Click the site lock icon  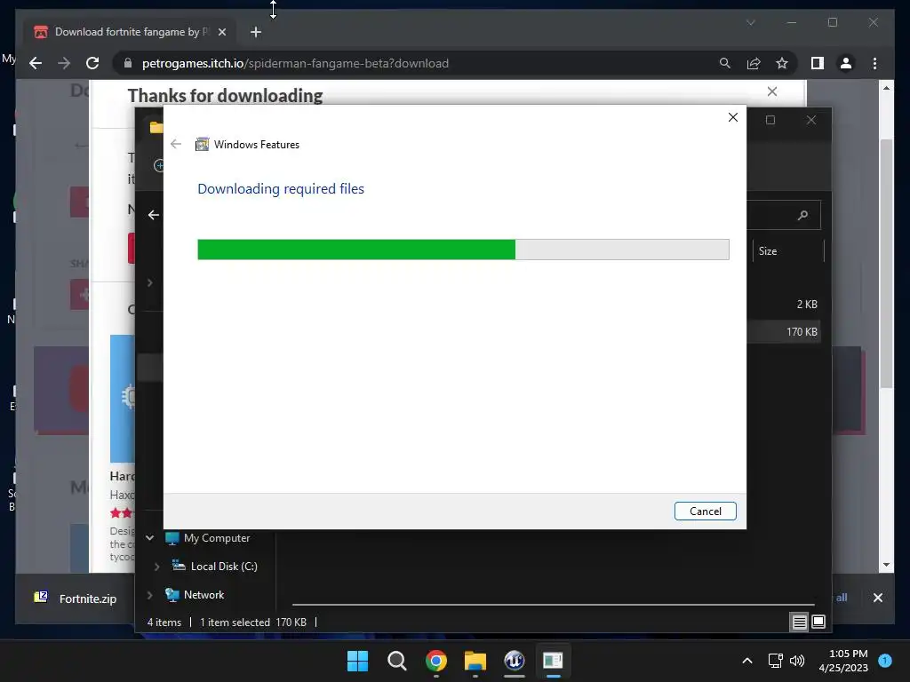pyautogui.click(x=128, y=63)
